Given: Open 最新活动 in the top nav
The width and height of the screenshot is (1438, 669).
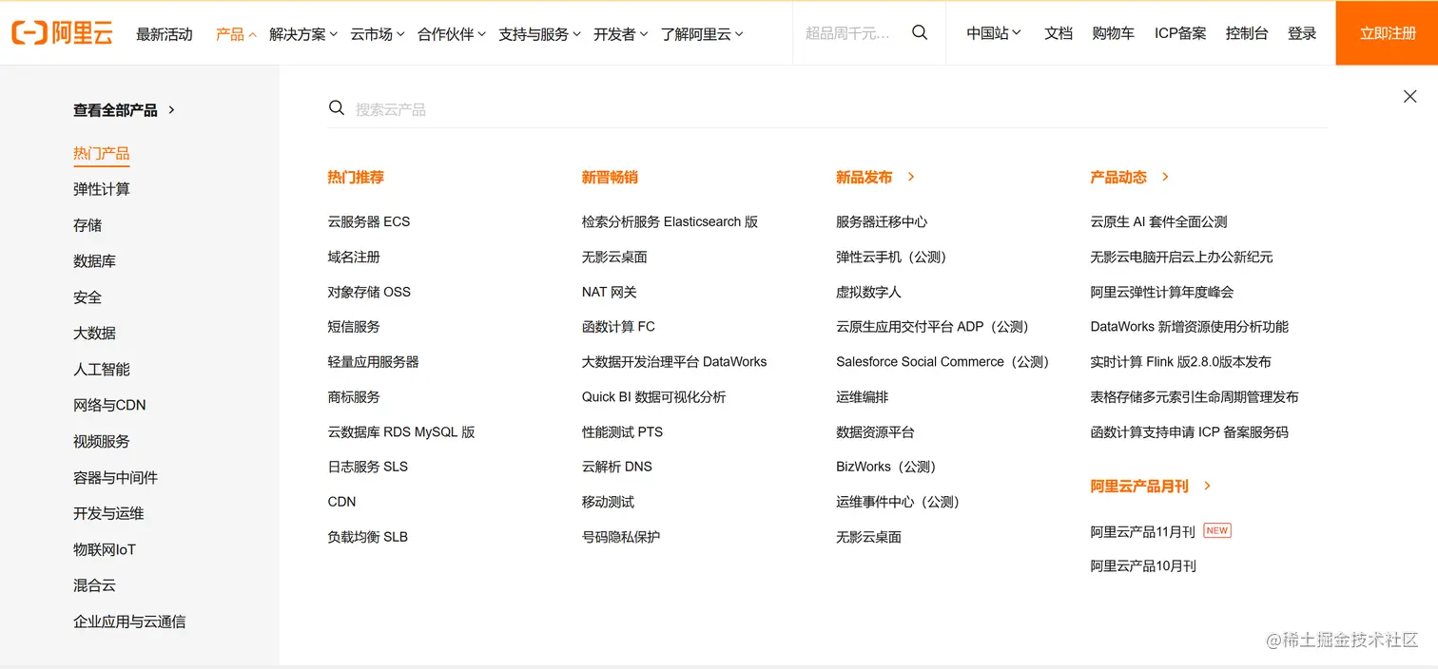Looking at the screenshot, I should tap(165, 34).
